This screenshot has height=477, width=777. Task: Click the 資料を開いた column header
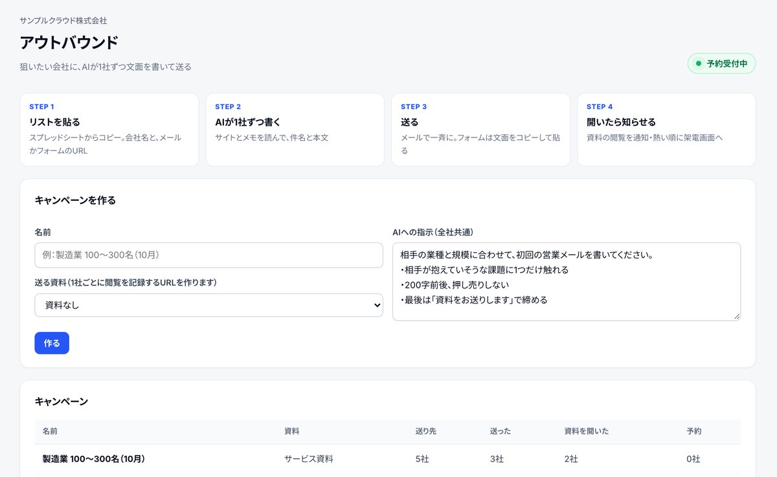click(x=587, y=431)
